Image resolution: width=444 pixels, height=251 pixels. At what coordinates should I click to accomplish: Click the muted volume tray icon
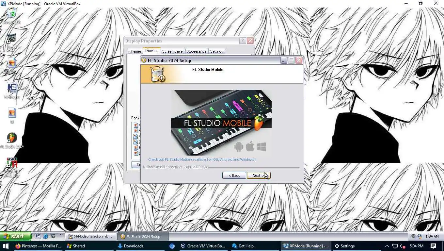click(x=403, y=246)
